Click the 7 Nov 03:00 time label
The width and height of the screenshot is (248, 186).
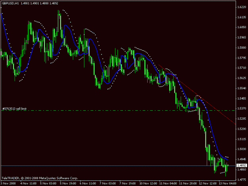point(108,183)
